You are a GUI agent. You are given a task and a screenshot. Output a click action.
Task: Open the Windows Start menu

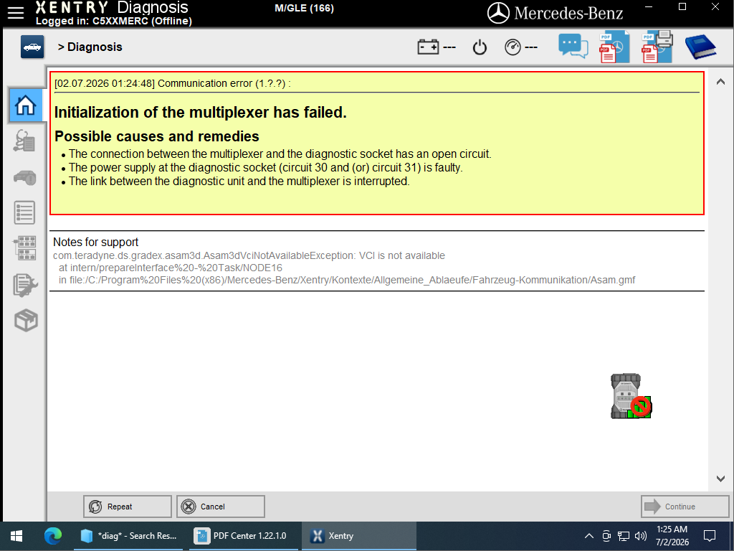(x=17, y=535)
